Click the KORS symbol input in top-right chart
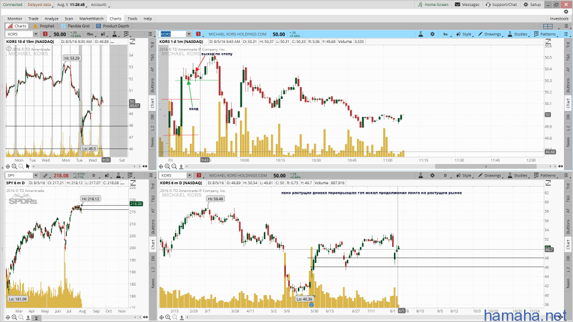Viewport: 573px width, 322px height. click(x=172, y=34)
